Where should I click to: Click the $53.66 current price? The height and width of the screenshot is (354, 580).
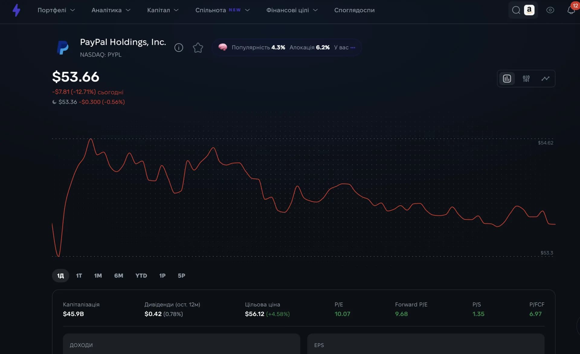click(76, 77)
